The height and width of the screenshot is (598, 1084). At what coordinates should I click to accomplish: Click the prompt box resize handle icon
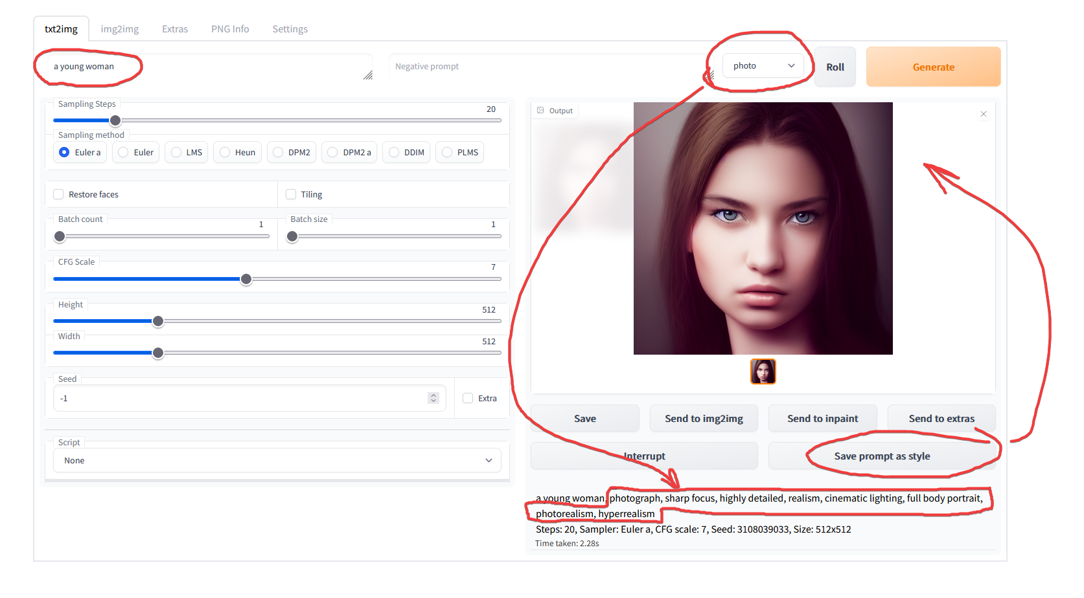[367, 76]
